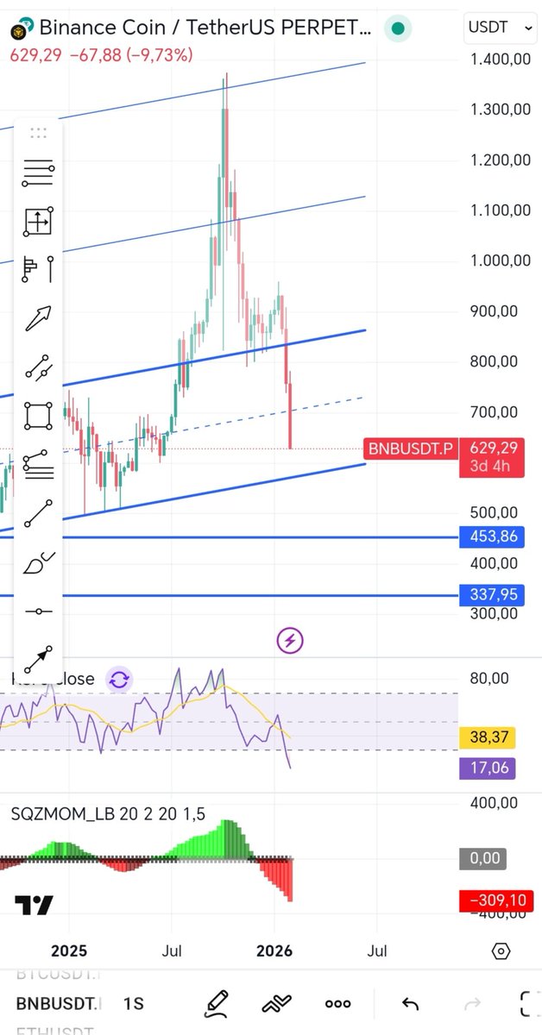Select the fixed range volume profile tool

pyautogui.click(x=38, y=270)
